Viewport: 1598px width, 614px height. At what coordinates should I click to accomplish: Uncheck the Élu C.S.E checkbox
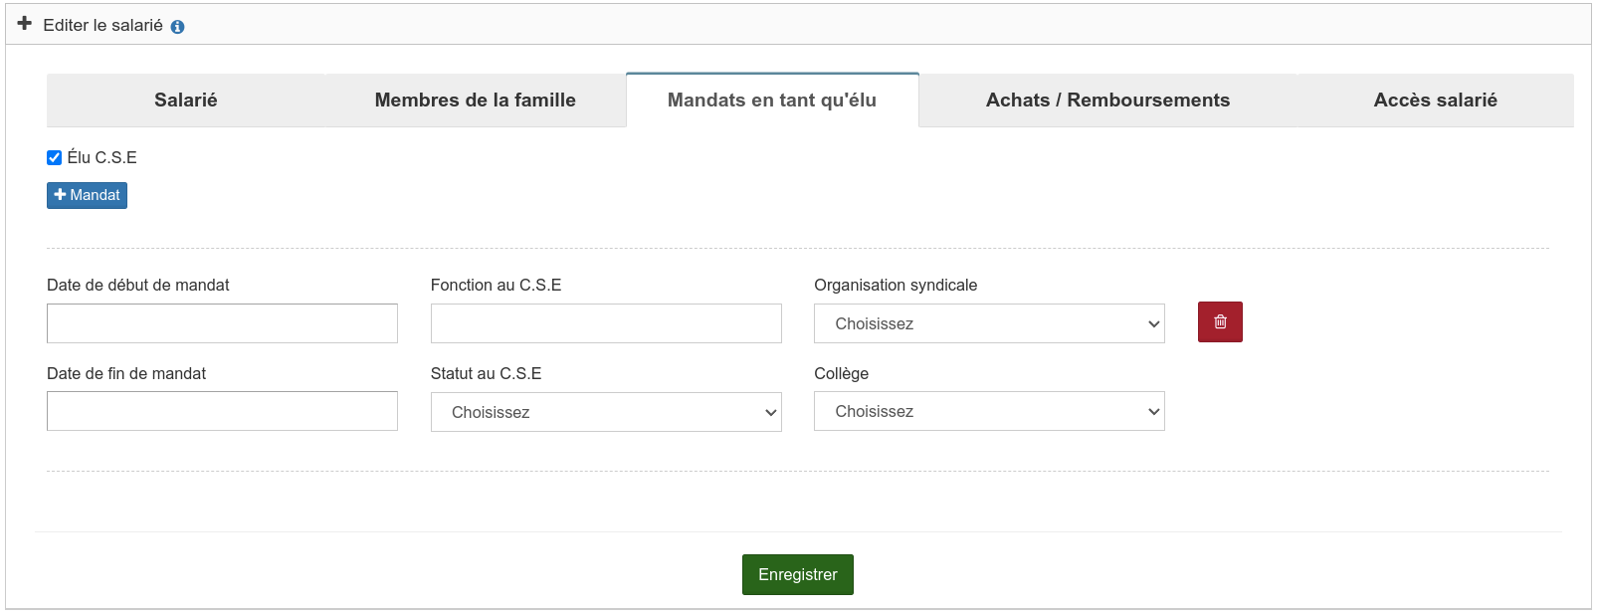tap(55, 157)
